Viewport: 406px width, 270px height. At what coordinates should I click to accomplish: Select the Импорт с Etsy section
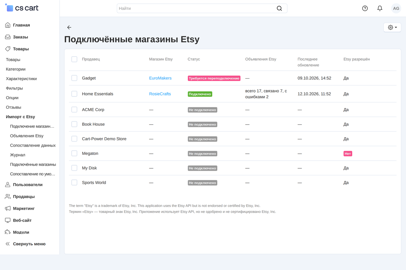(x=20, y=117)
